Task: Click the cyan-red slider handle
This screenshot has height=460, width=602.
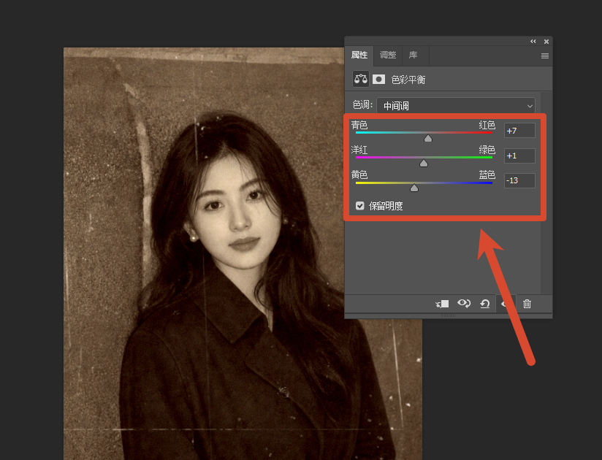Action: pos(428,138)
